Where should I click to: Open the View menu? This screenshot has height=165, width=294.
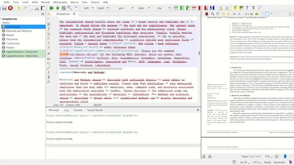pos(85,2)
